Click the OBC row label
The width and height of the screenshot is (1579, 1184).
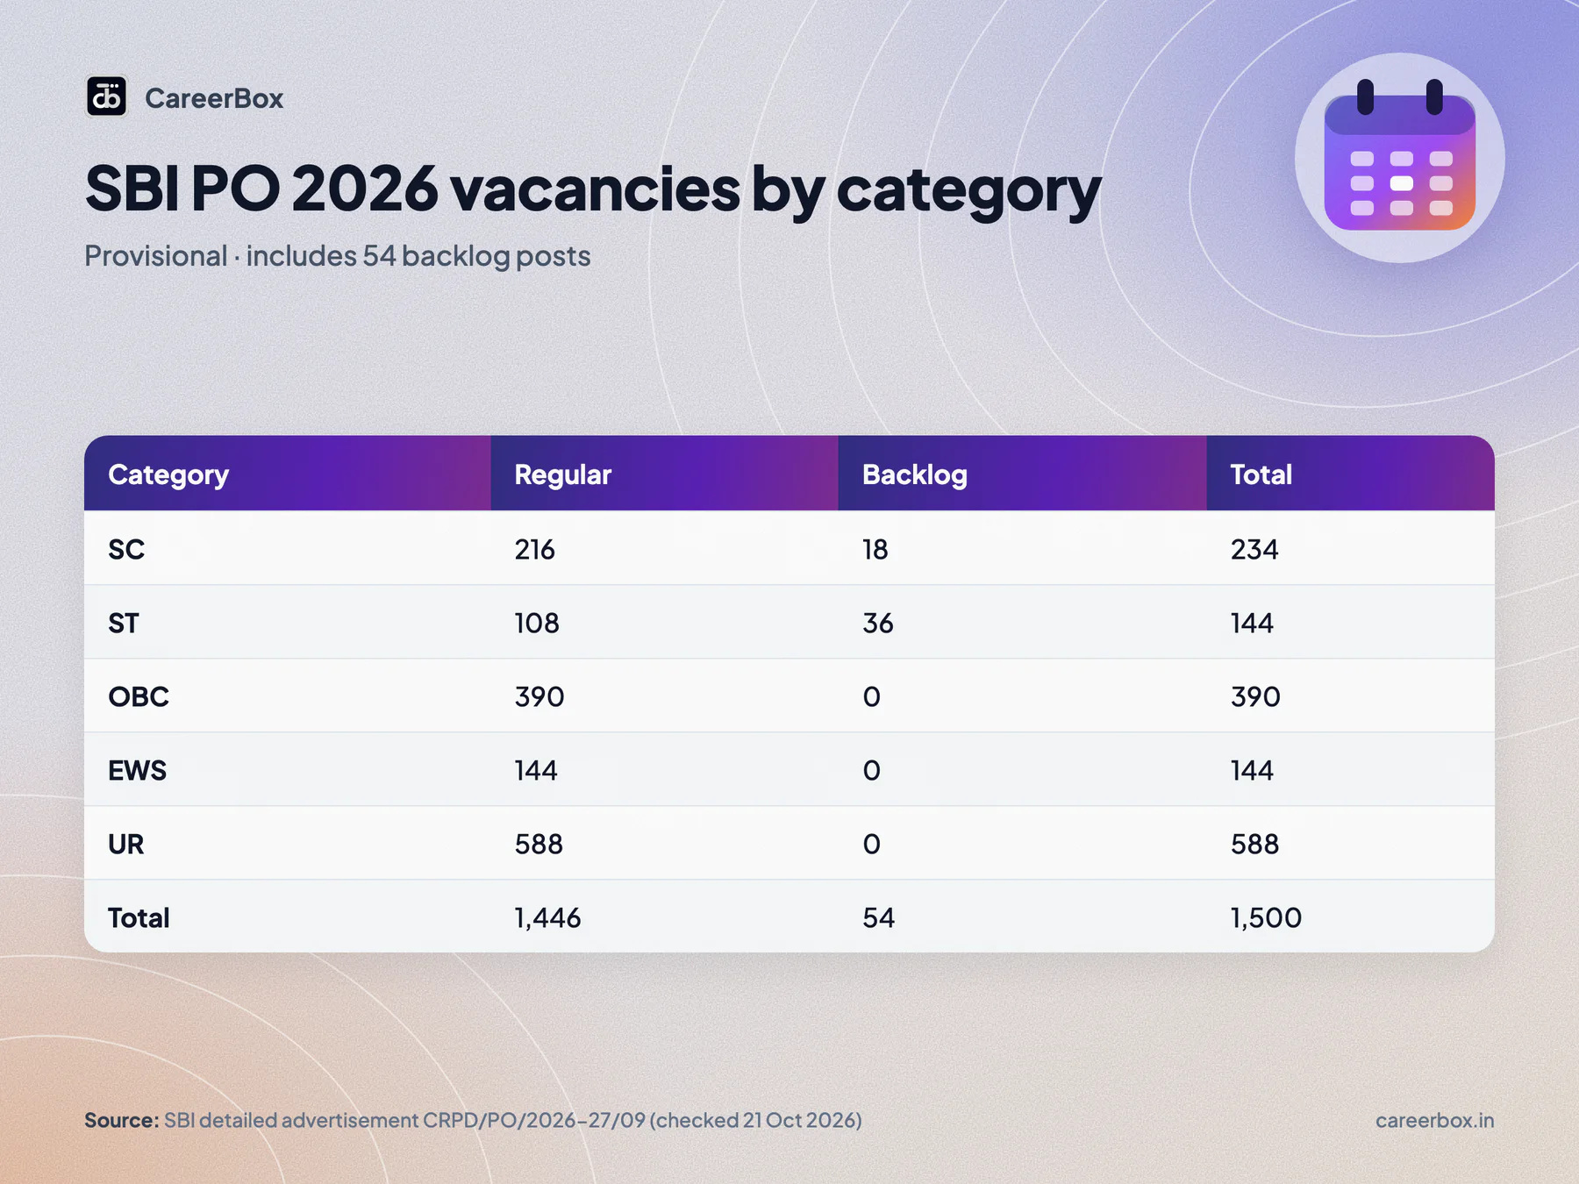(x=139, y=696)
